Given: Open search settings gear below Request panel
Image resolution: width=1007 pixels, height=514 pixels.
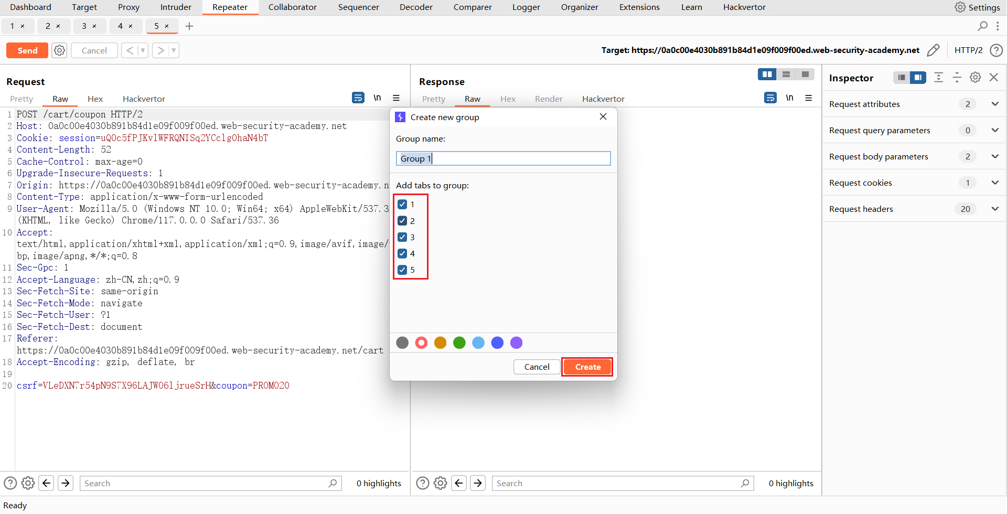Looking at the screenshot, I should tap(28, 483).
